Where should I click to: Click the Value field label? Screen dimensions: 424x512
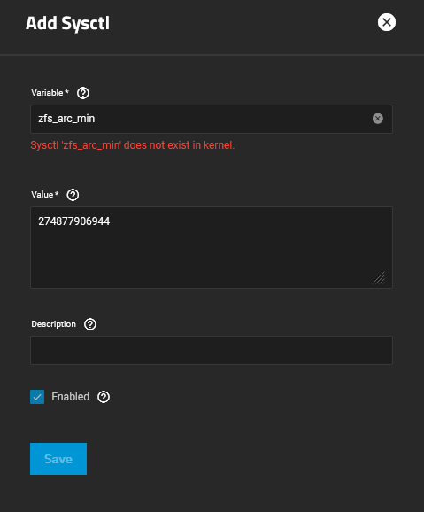tap(42, 195)
